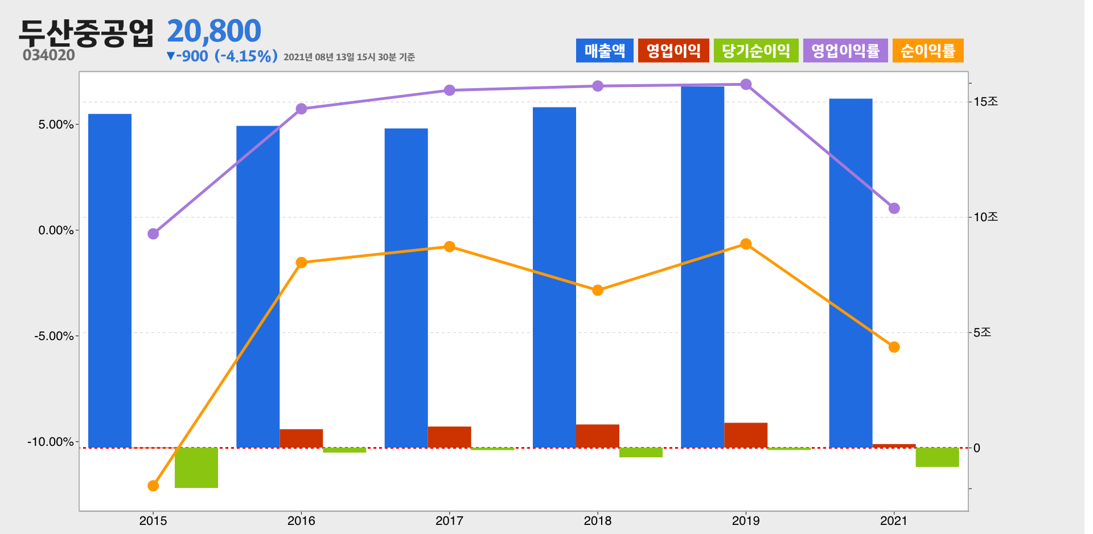
Task: Toggle the 영업이익률 legend button
Action: coord(845,51)
